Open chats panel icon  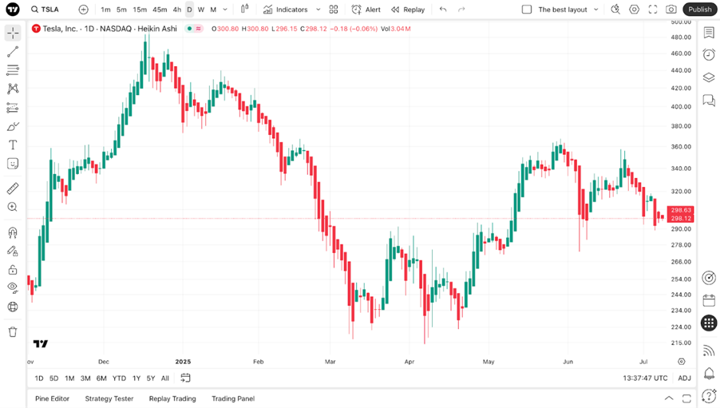pos(709,100)
